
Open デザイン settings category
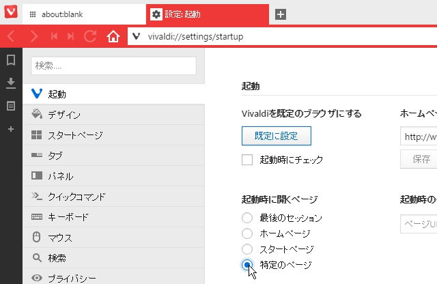(x=114, y=115)
